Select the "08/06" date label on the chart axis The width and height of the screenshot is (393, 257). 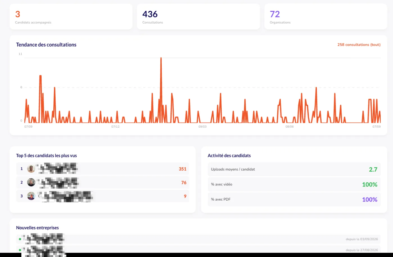click(x=290, y=127)
